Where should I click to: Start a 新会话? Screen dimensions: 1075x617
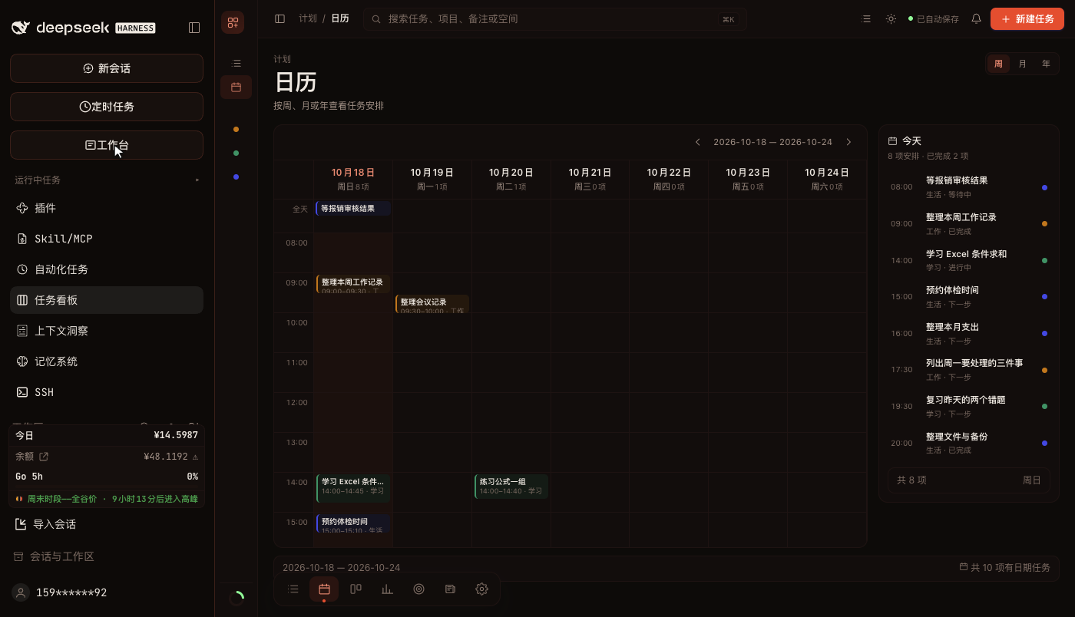107,68
